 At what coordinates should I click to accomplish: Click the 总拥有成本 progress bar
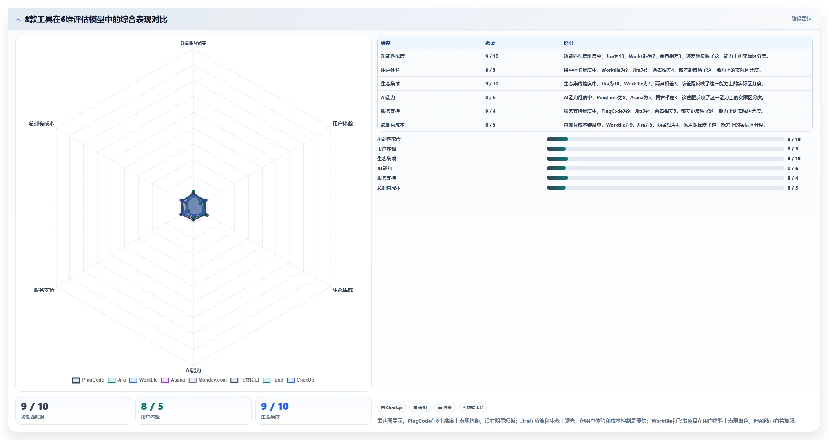tap(665, 188)
